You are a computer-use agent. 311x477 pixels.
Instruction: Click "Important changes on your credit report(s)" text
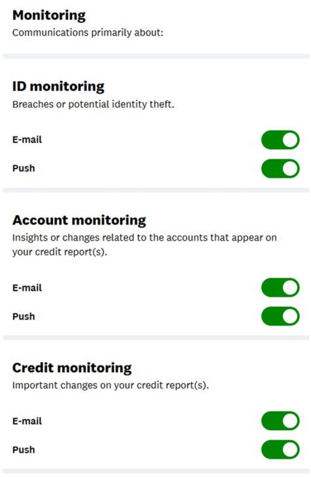click(110, 385)
